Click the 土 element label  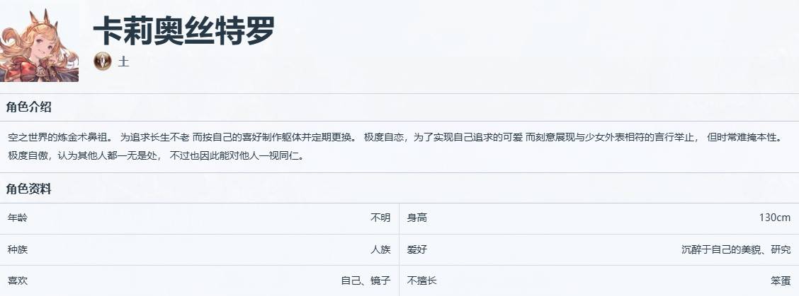point(123,62)
